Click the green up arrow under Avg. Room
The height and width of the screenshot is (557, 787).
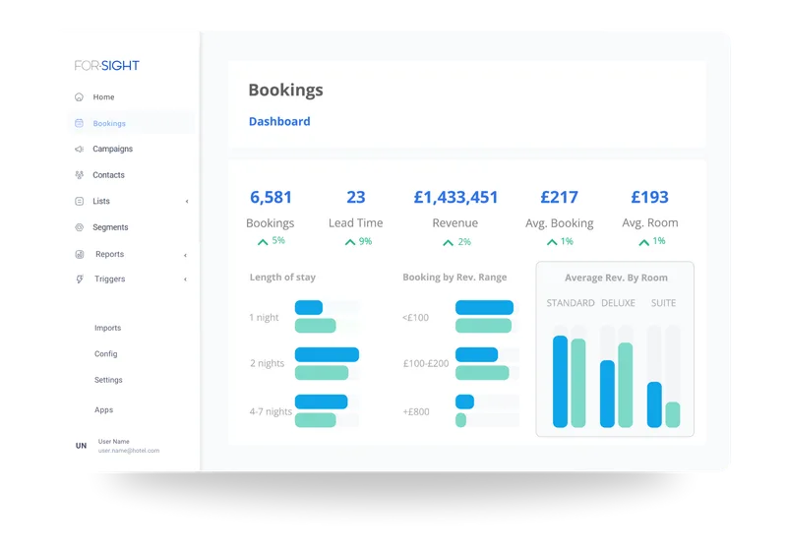coord(644,243)
